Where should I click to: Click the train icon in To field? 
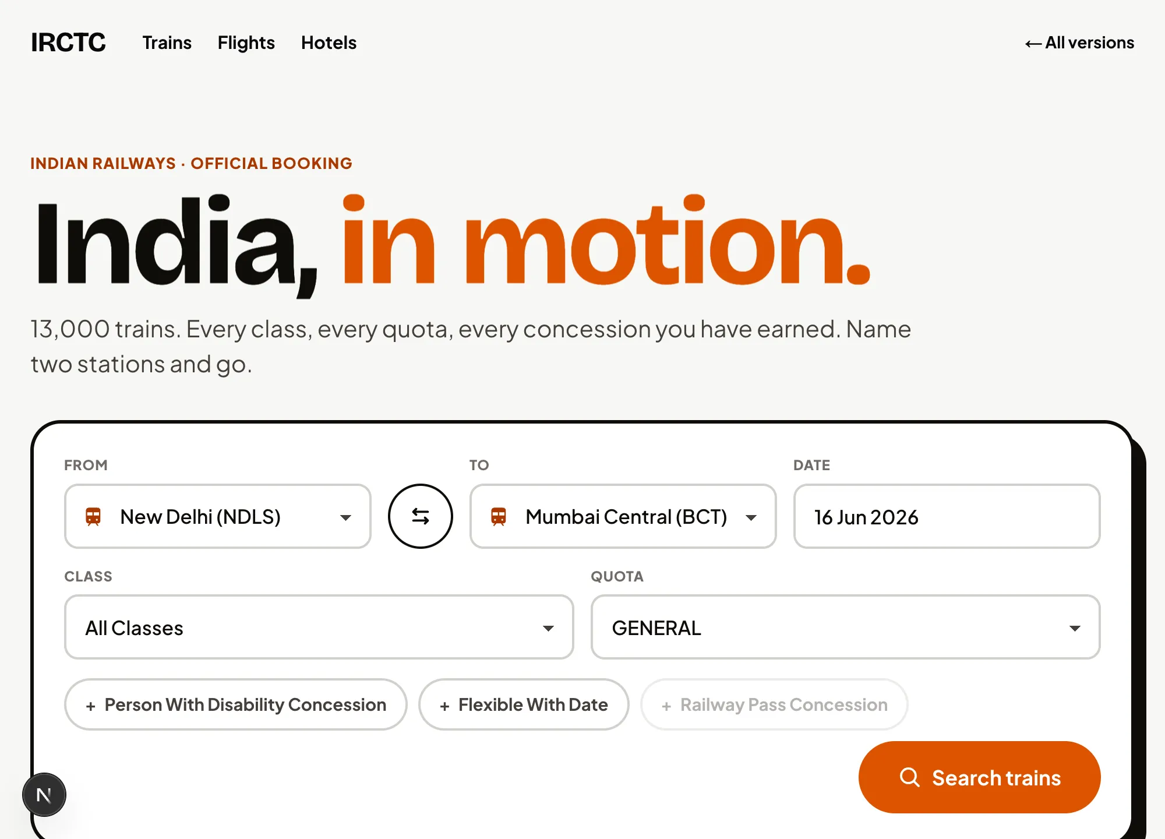(499, 517)
